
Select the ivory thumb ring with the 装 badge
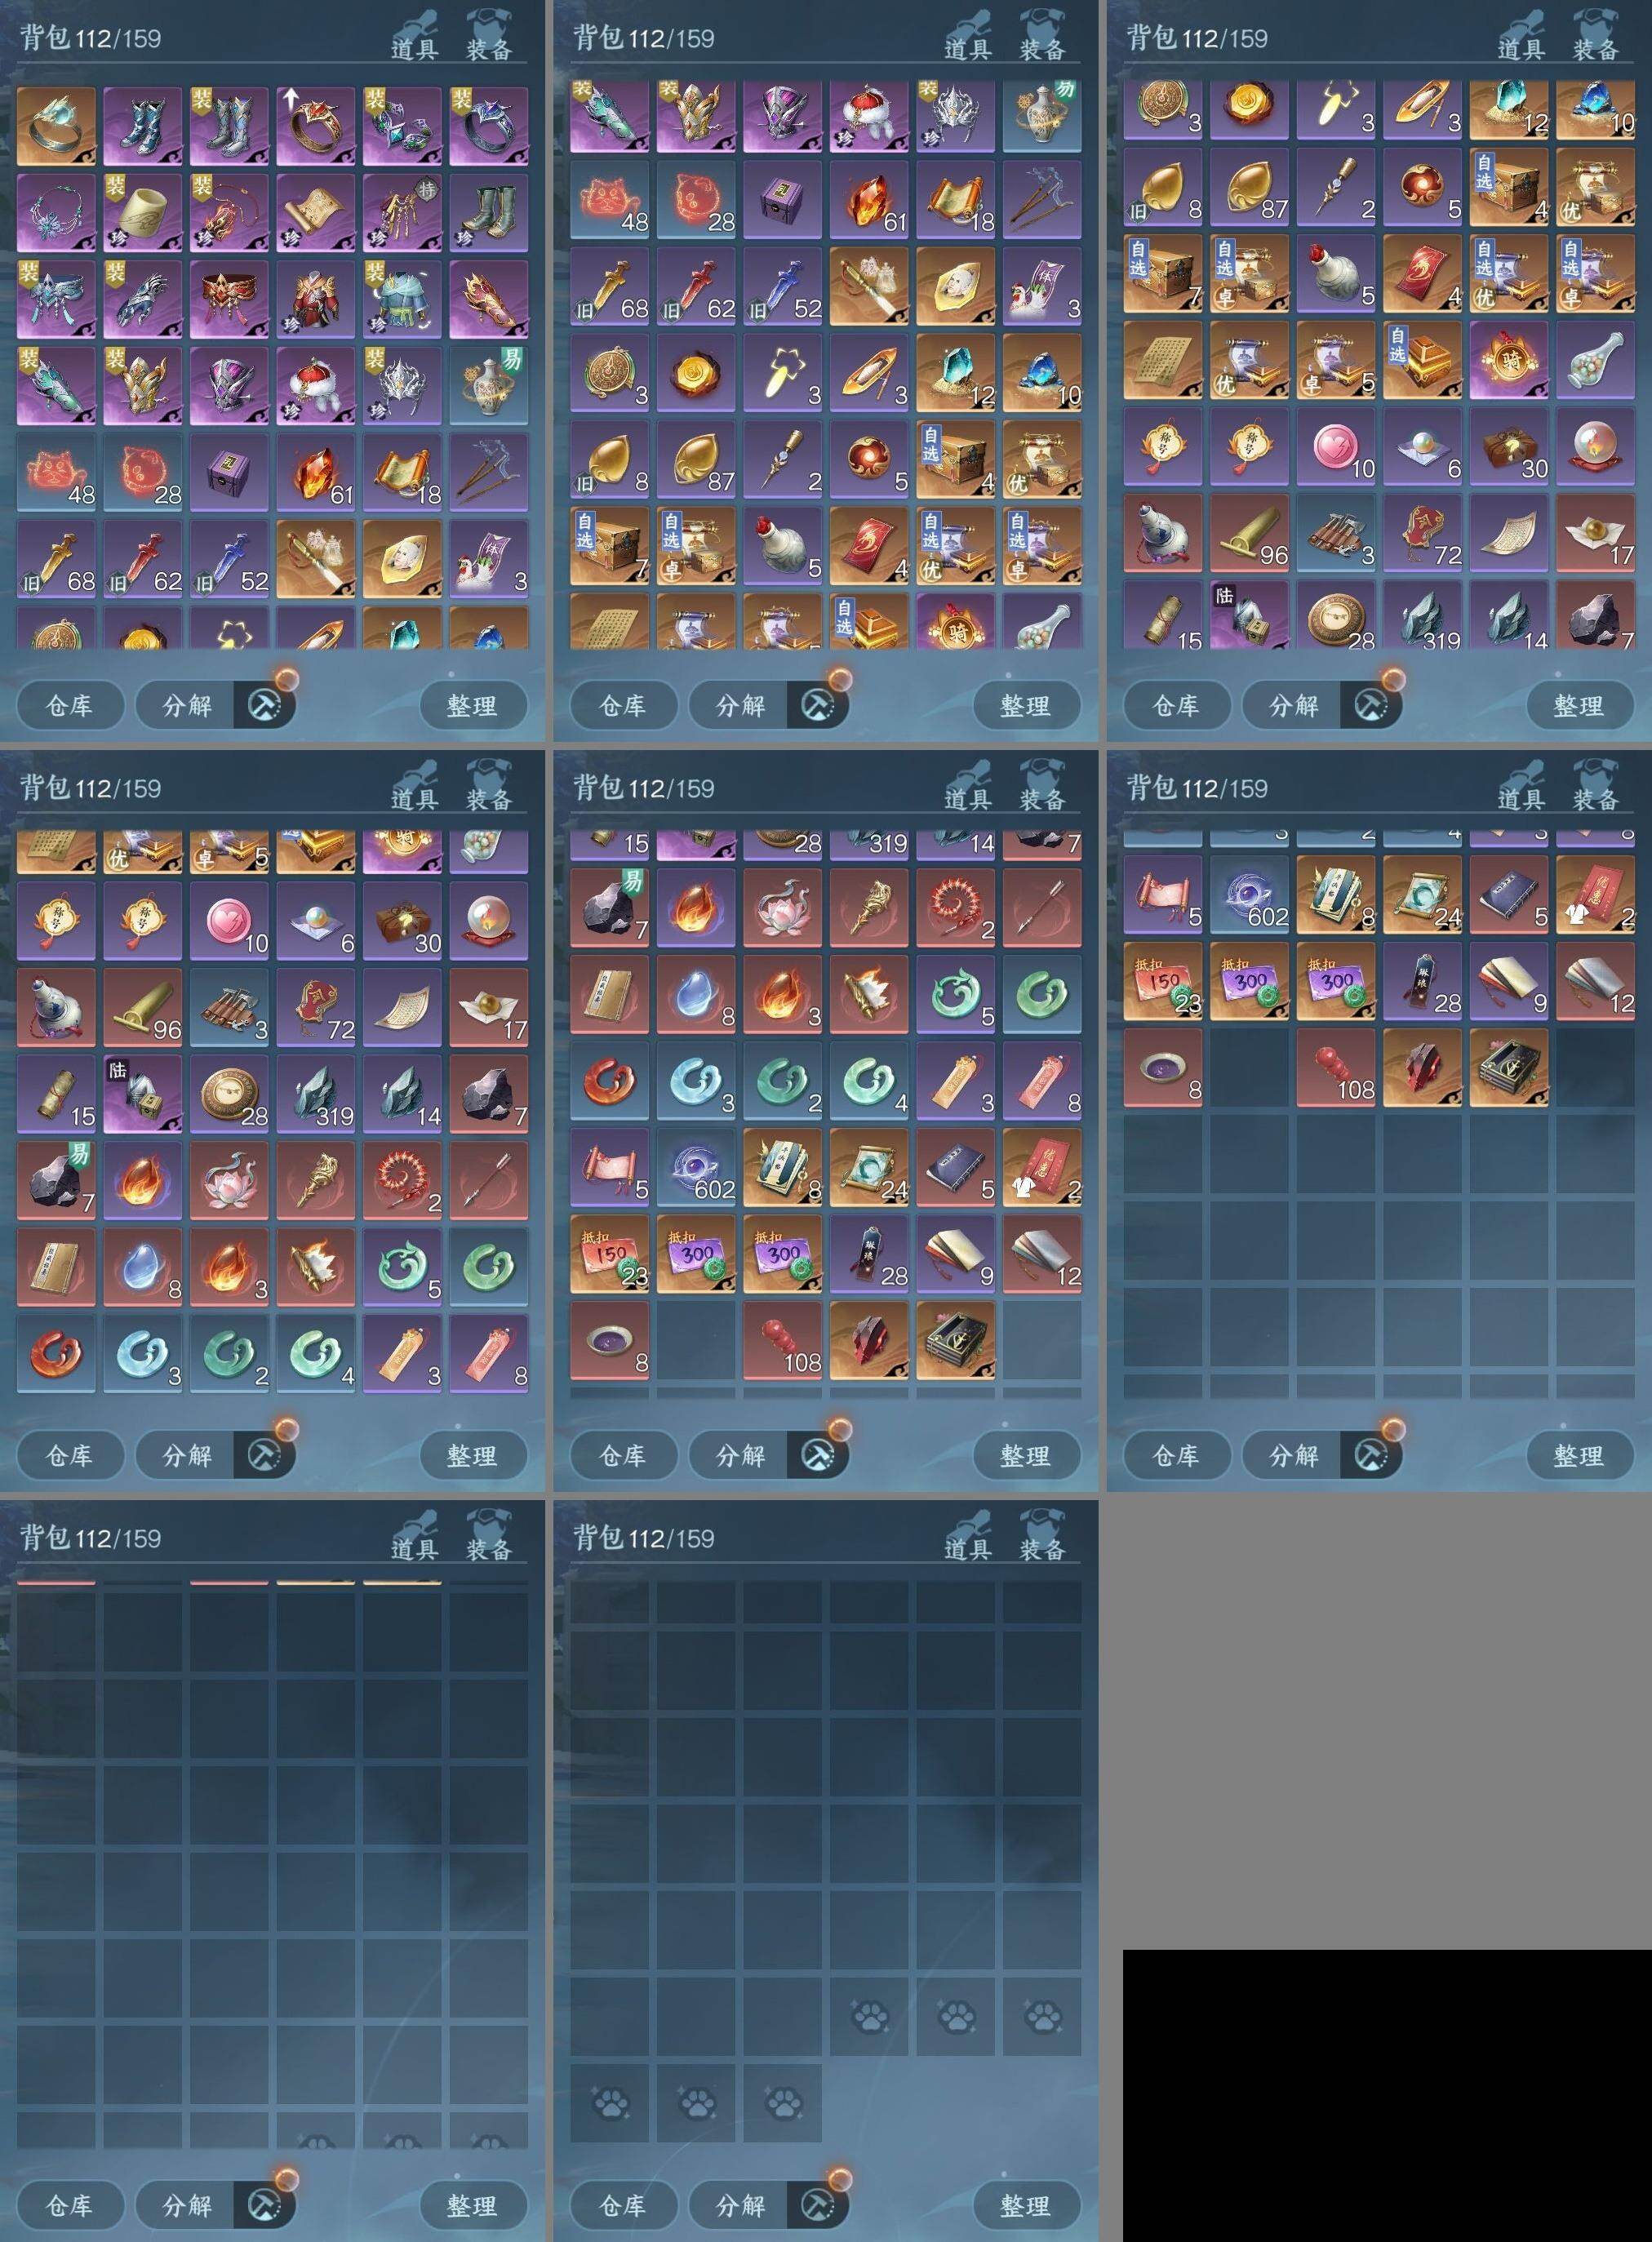pos(143,213)
